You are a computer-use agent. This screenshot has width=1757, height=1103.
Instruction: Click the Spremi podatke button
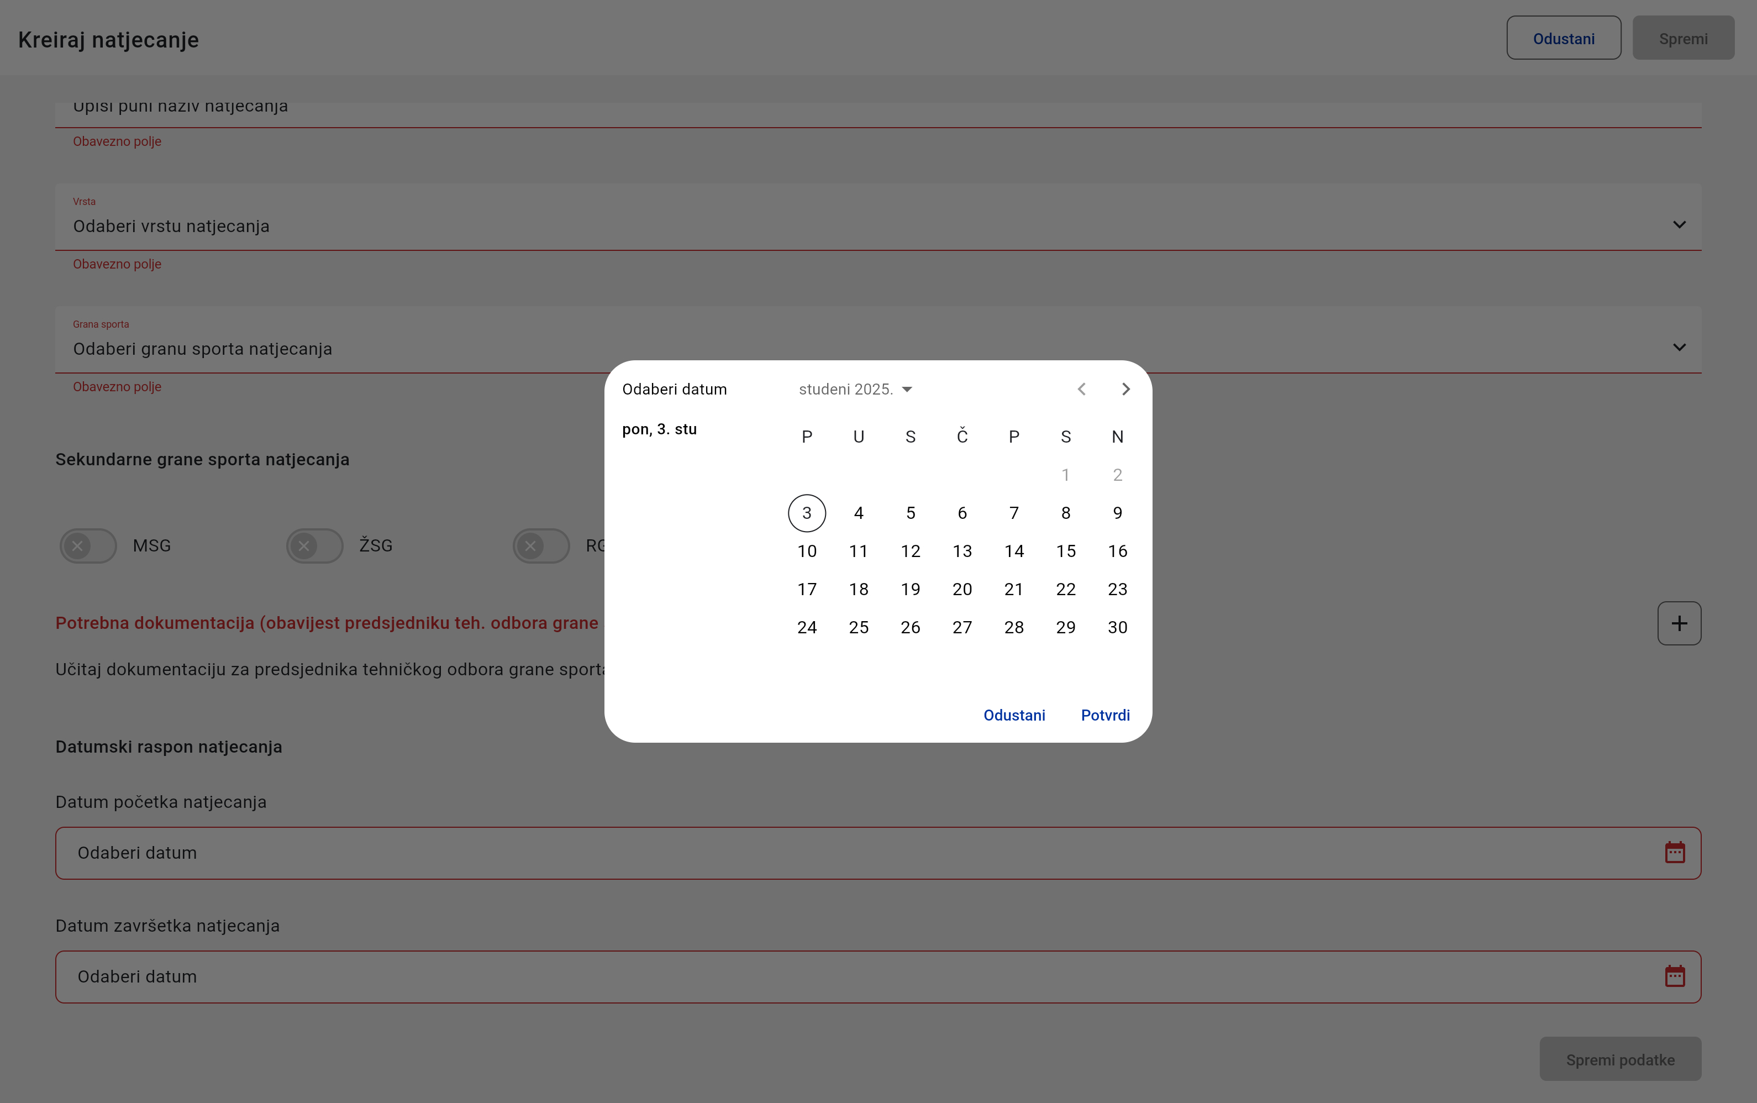click(1620, 1059)
